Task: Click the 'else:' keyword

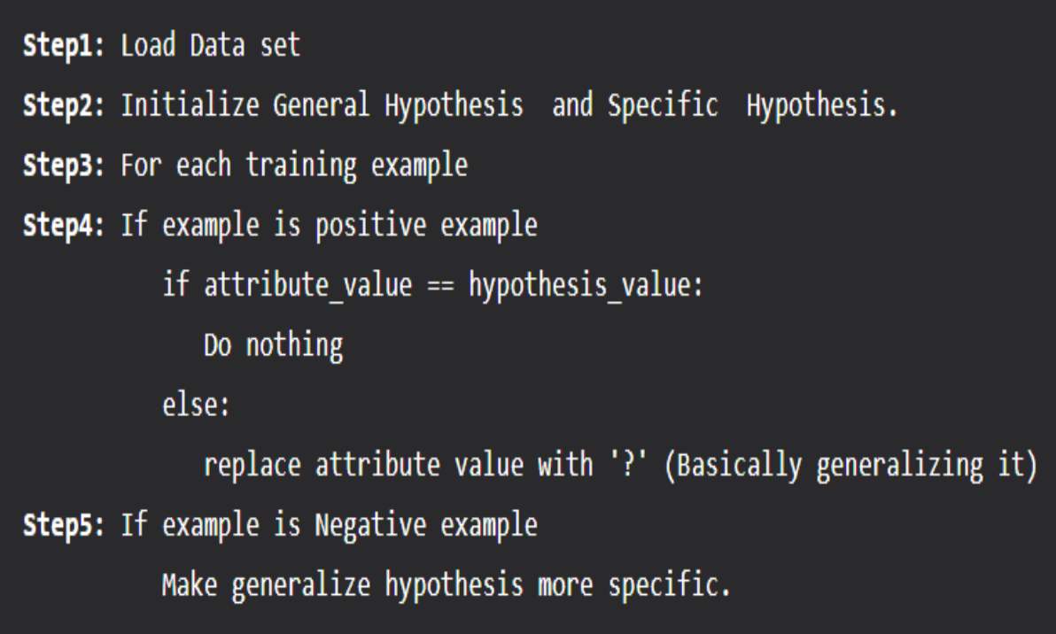Action: pos(196,406)
